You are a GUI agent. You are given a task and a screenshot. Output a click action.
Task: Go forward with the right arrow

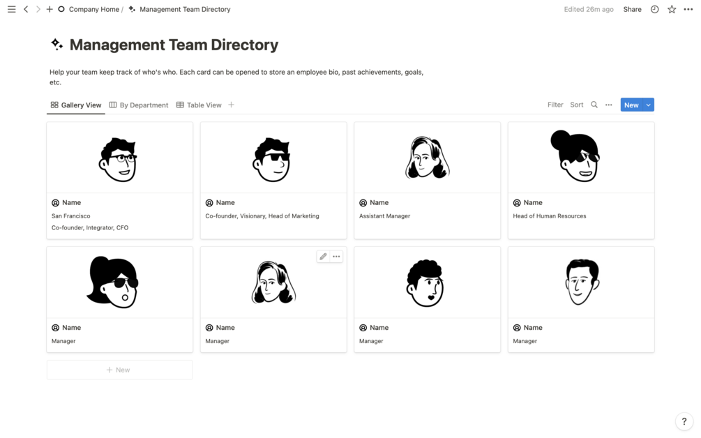[x=38, y=9]
